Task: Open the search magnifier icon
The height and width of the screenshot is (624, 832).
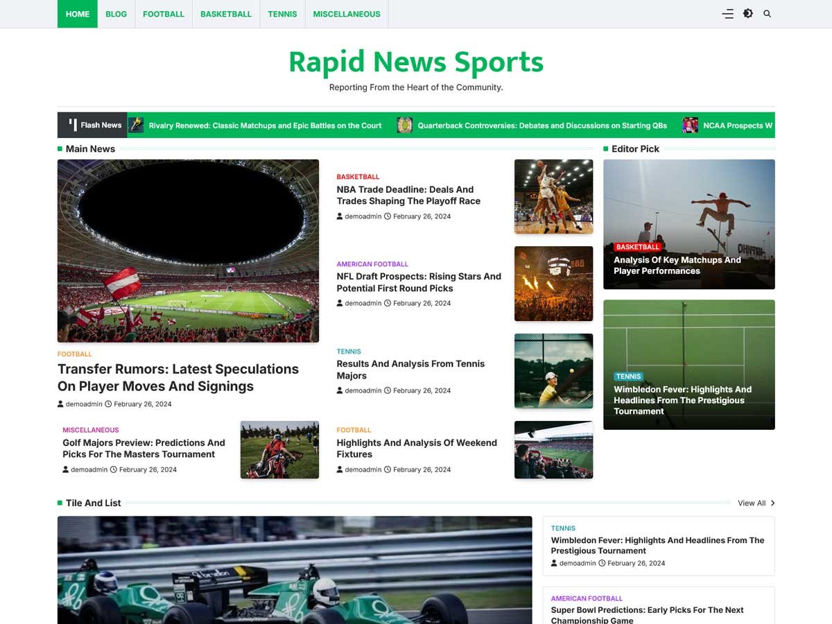Action: click(x=767, y=14)
